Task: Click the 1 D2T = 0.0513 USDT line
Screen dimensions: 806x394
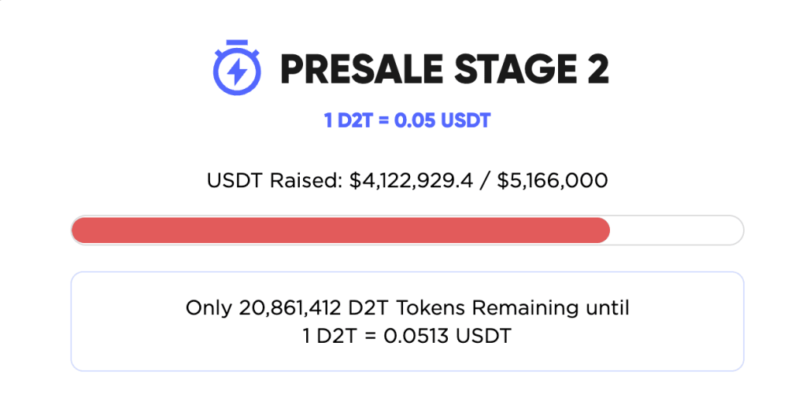Action: [x=407, y=336]
